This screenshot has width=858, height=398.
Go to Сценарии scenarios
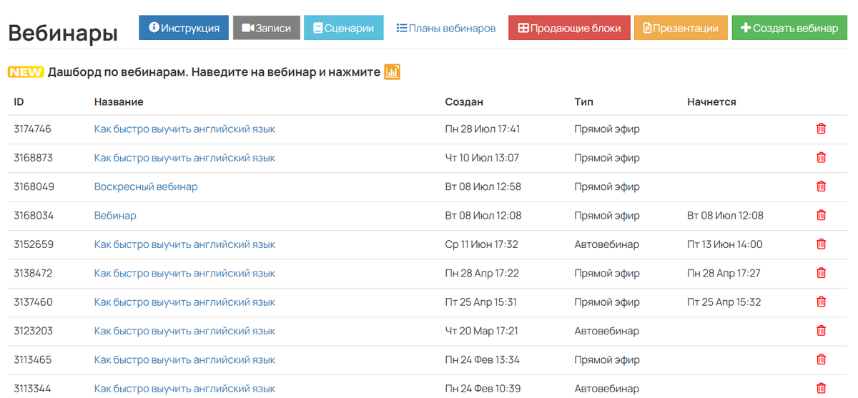tap(343, 29)
